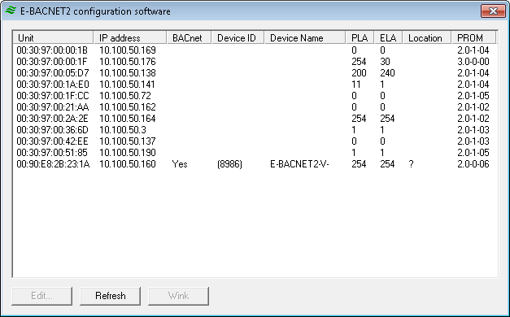This screenshot has height=317, width=510.
Task: Click IP address 10.100.50.162
Action: [128, 107]
